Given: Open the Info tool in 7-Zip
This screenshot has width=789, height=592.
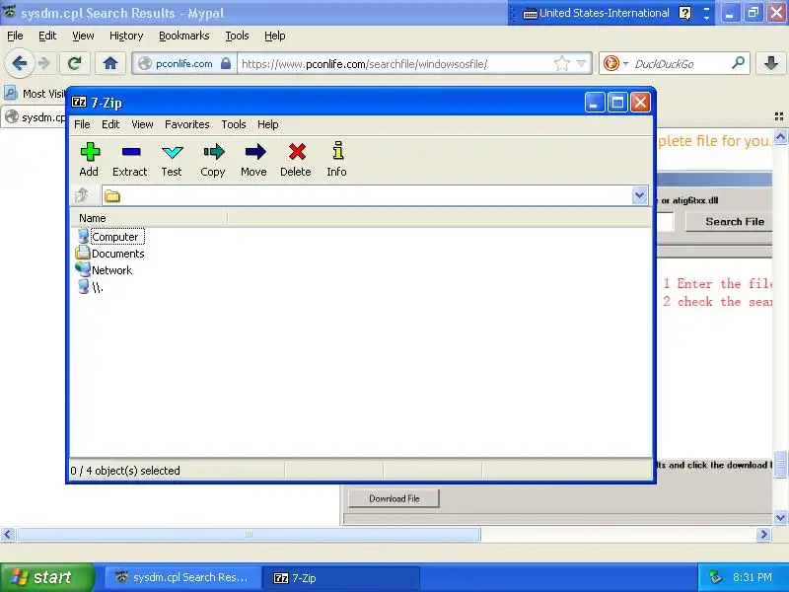Looking at the screenshot, I should [x=336, y=159].
